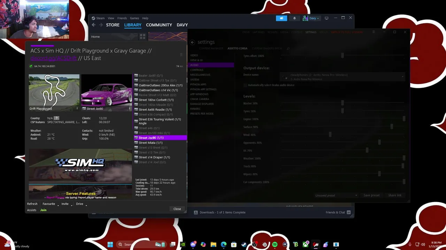The image size is (446, 250).
Task: Click the Steam library grid view icon
Action: 143,36
